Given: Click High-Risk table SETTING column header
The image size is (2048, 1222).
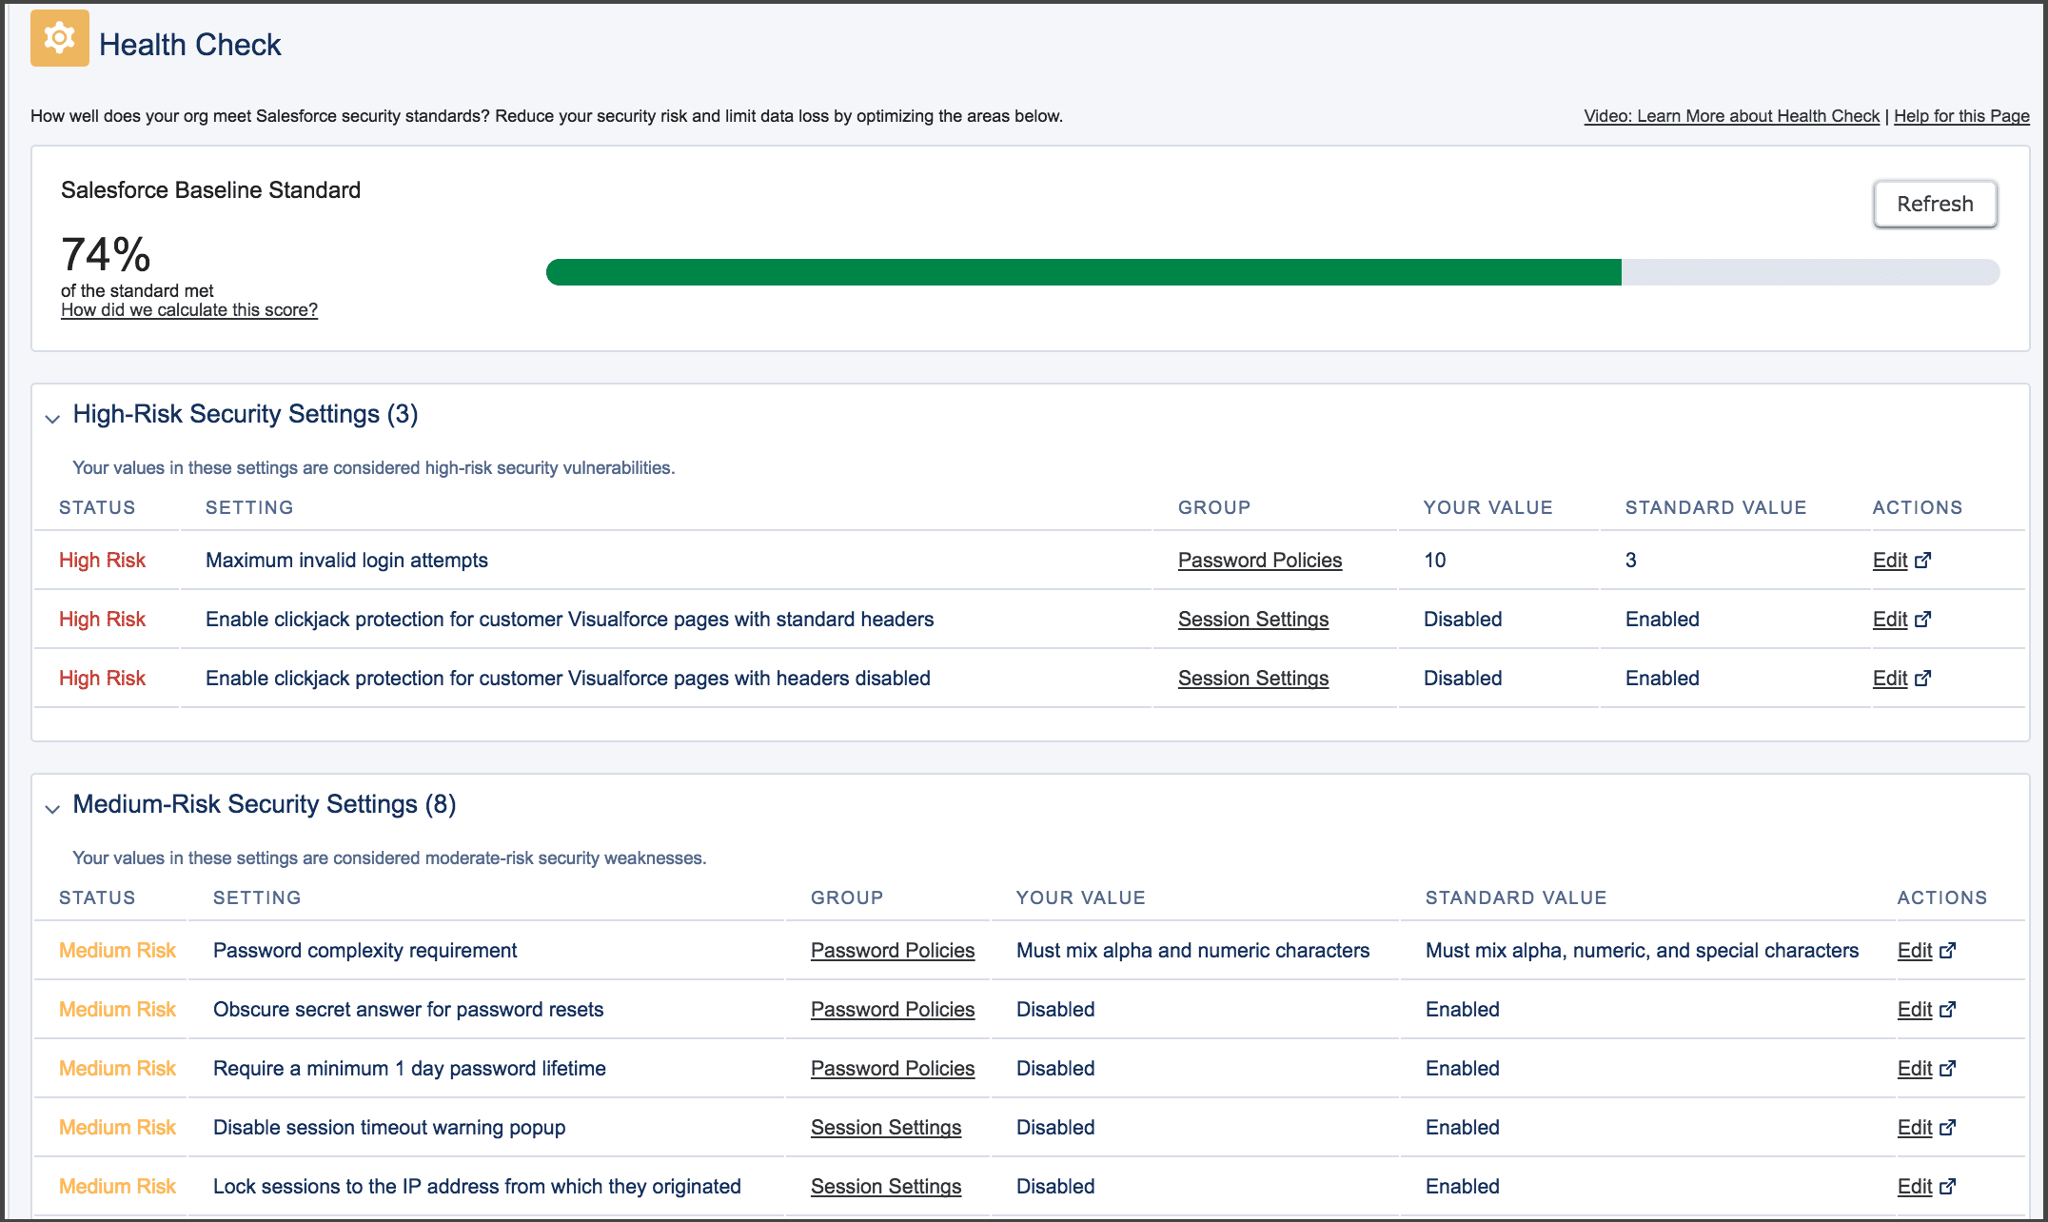Looking at the screenshot, I should tap(249, 508).
